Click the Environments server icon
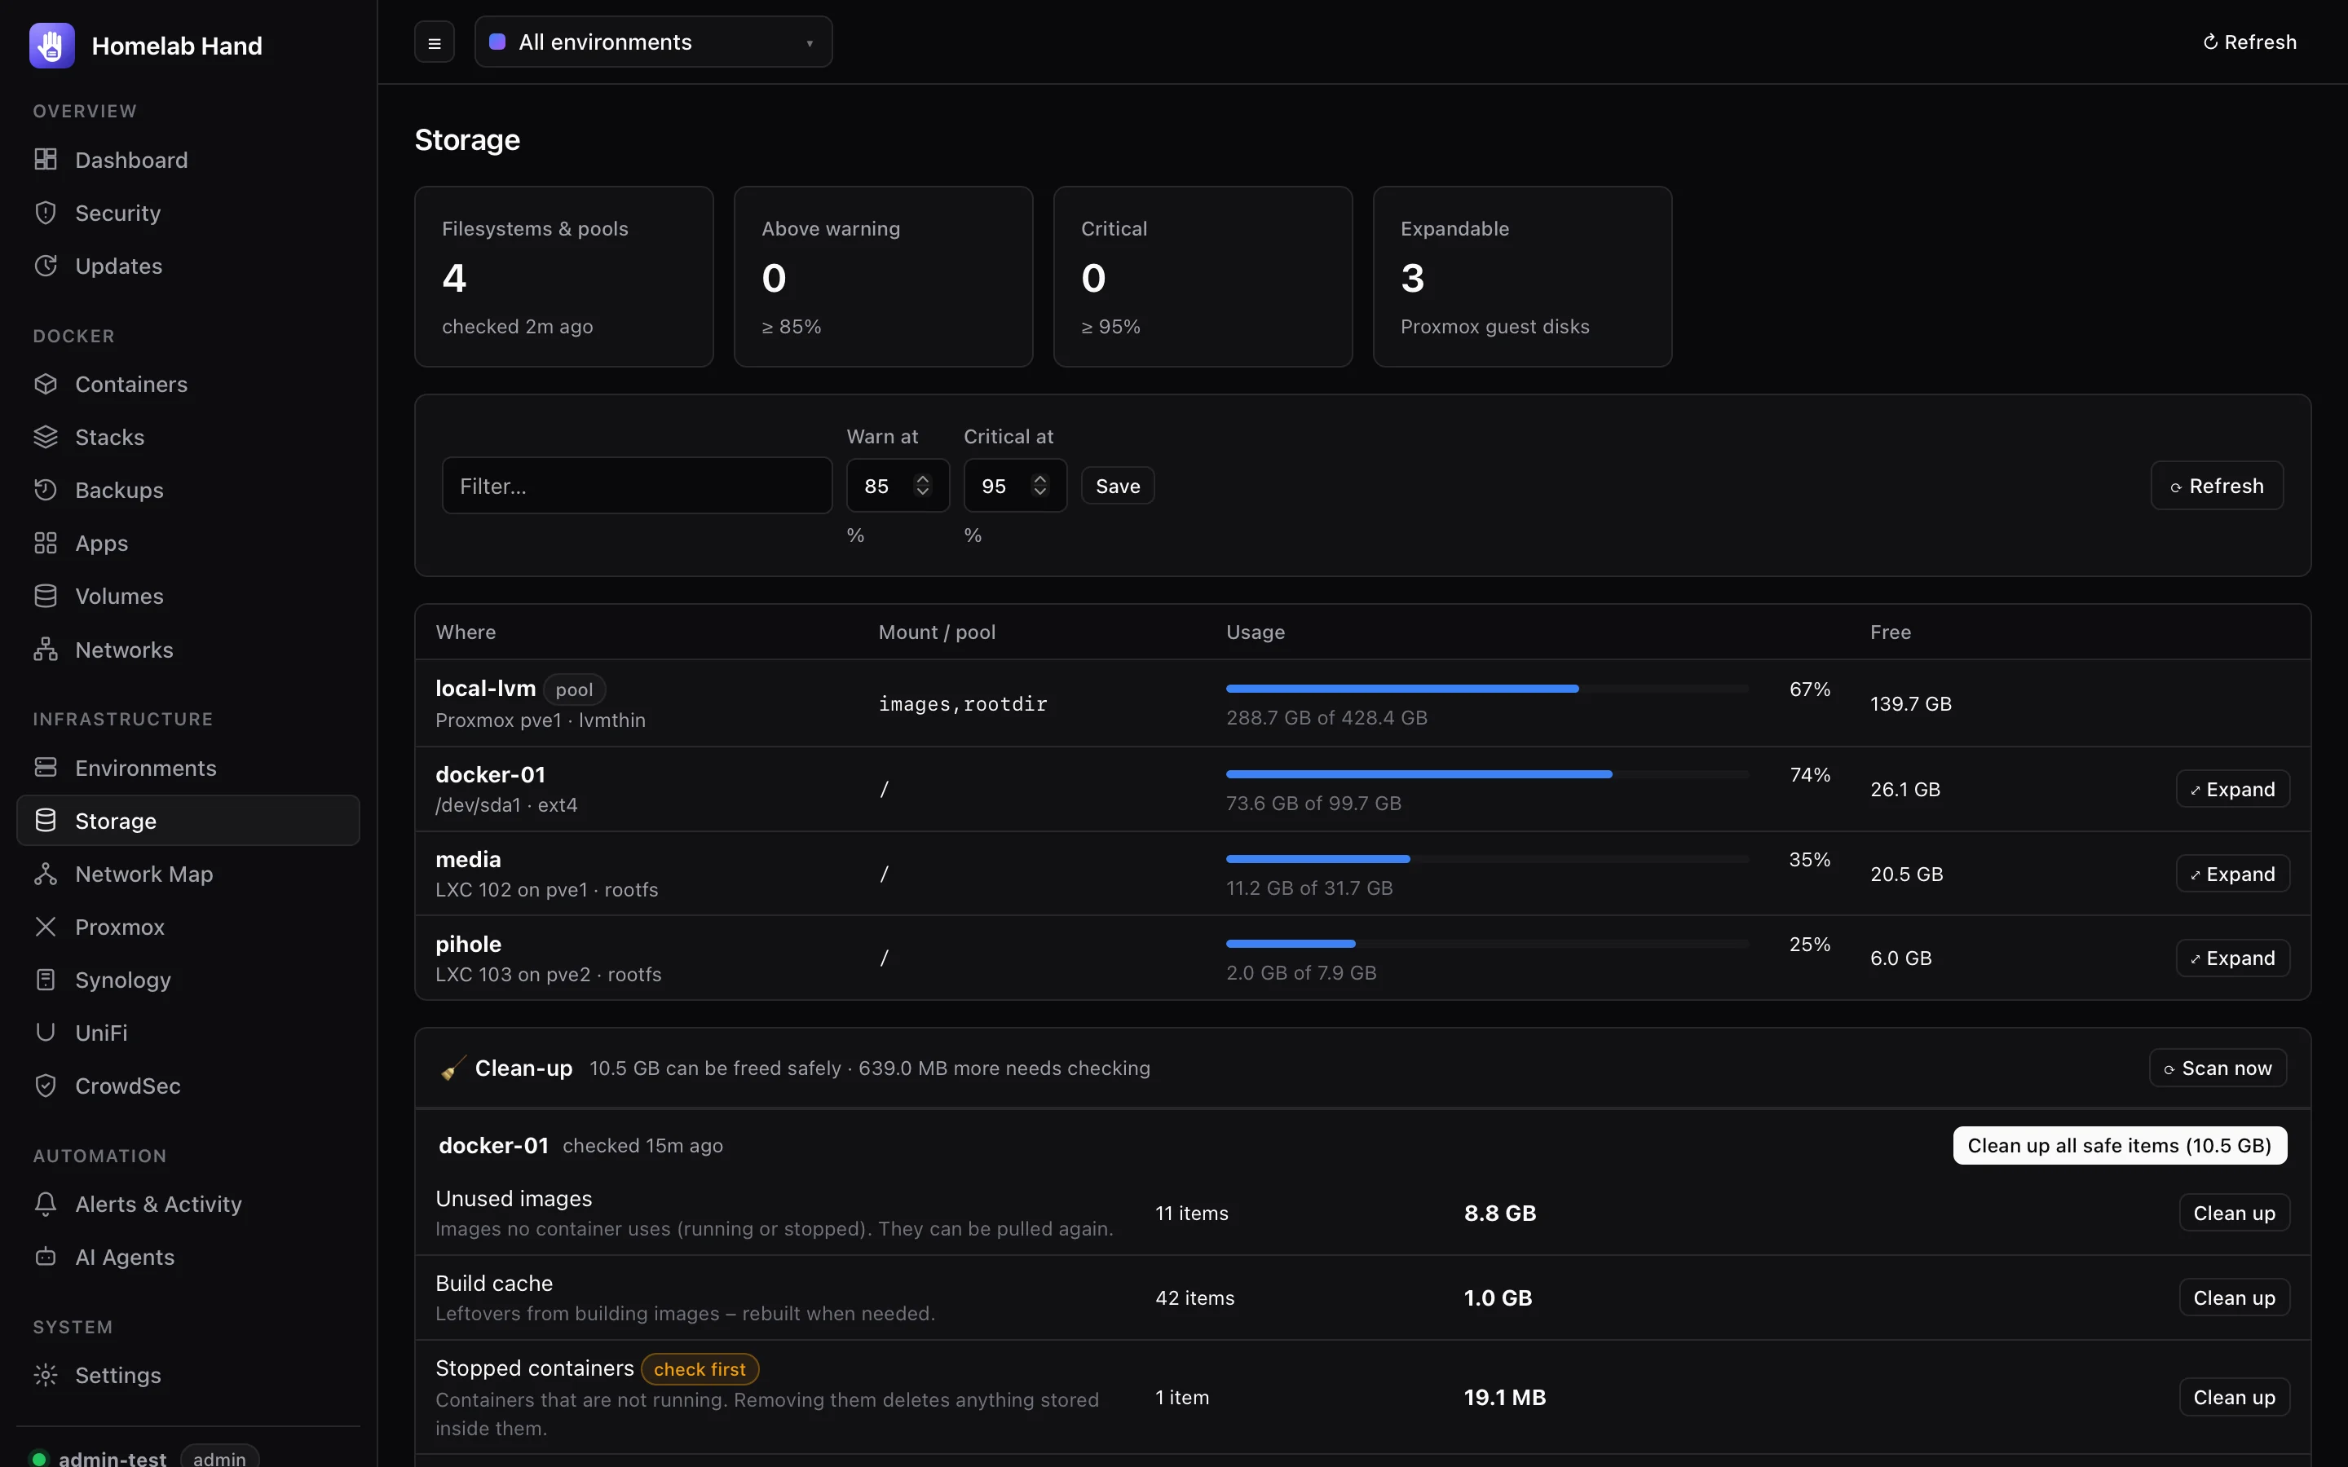 (46, 768)
